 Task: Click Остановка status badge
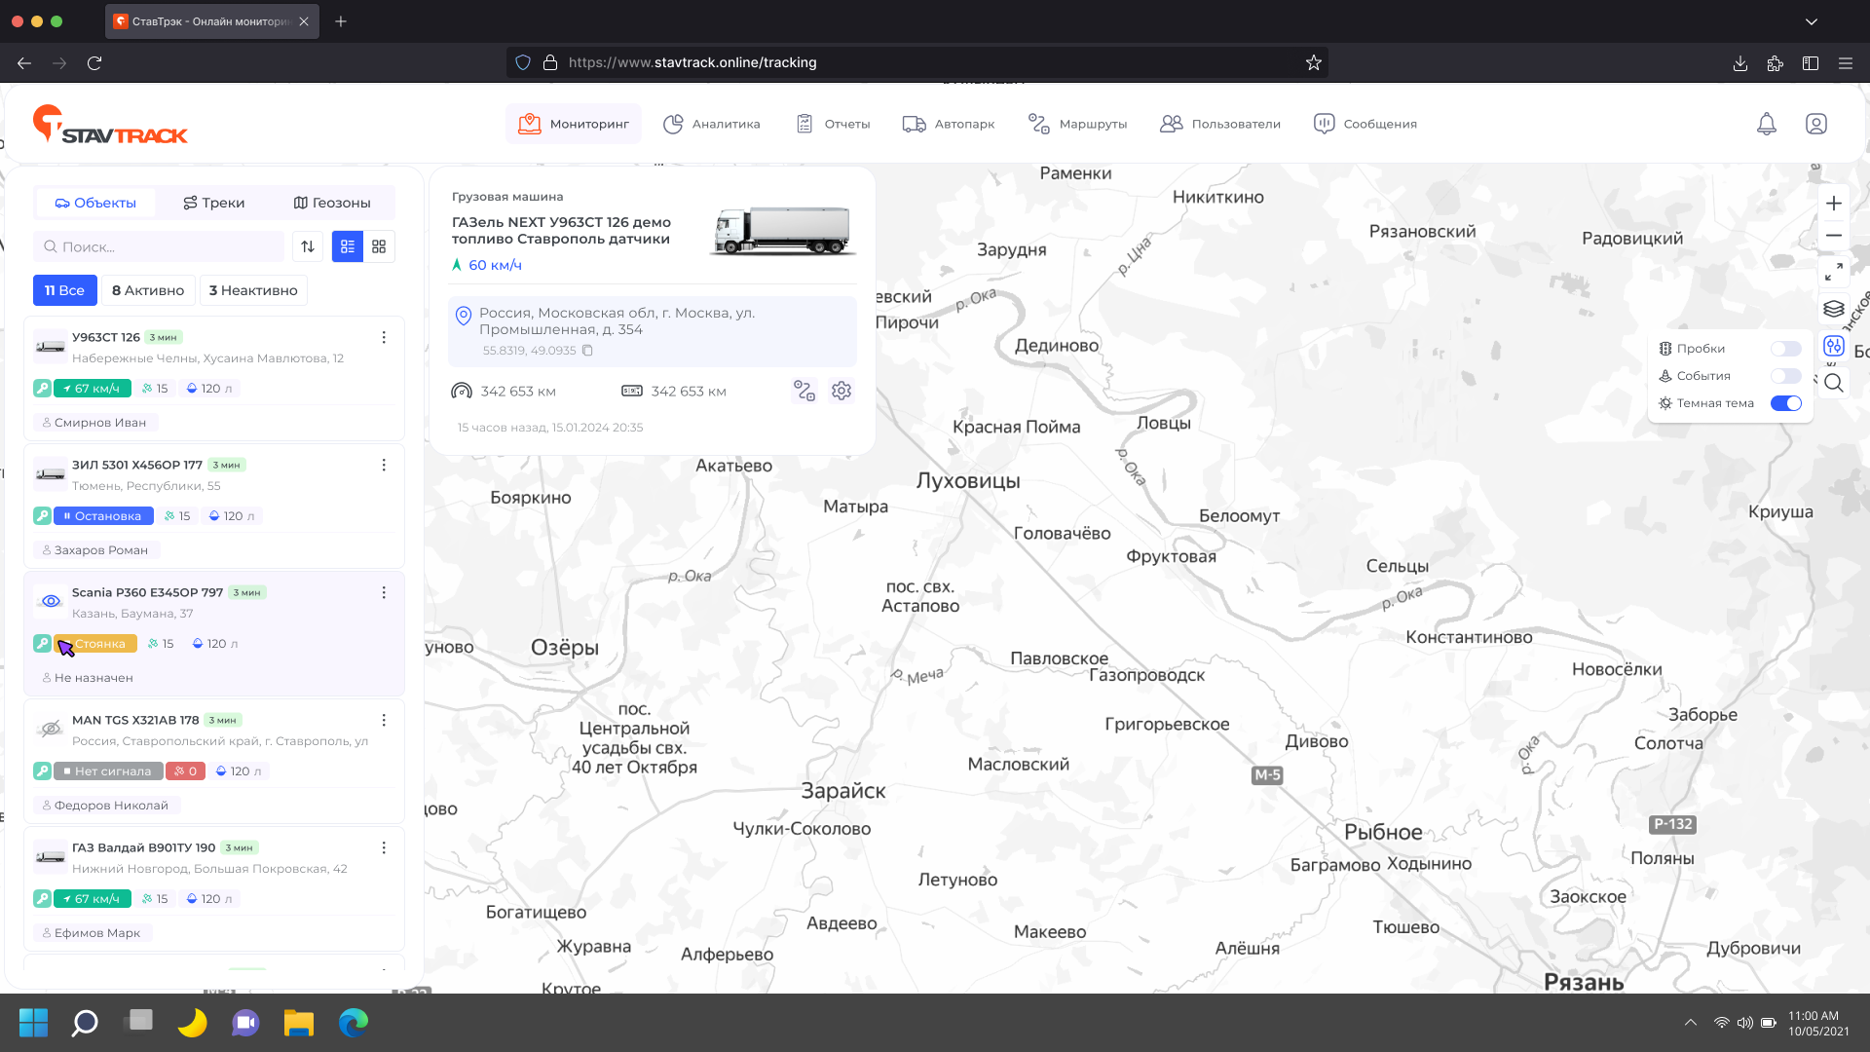103,516
